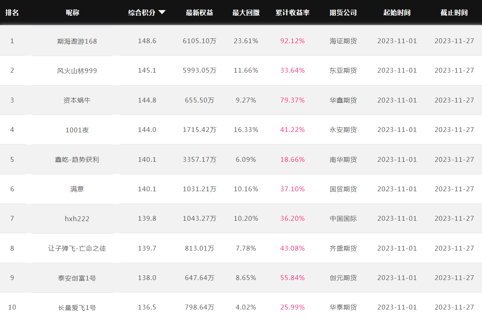Click the futures company 华鑫期货

[343, 100]
